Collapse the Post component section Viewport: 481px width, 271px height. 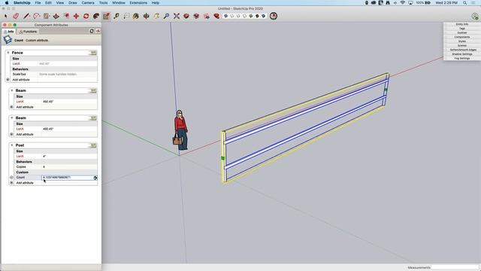click(12, 145)
